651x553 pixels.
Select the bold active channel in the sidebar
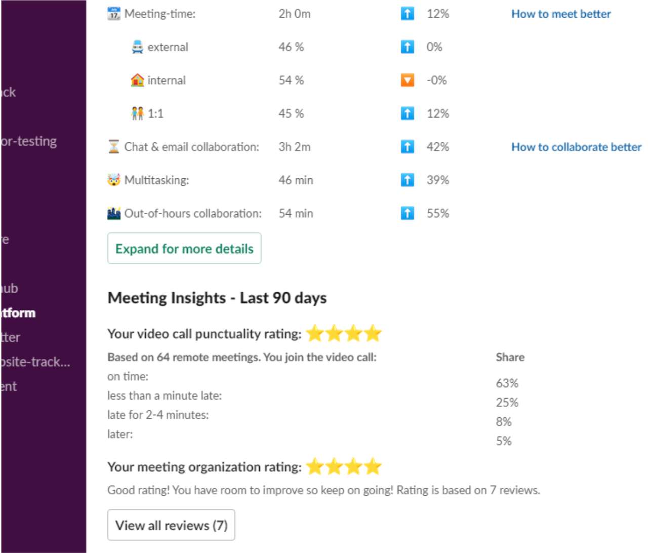(18, 313)
